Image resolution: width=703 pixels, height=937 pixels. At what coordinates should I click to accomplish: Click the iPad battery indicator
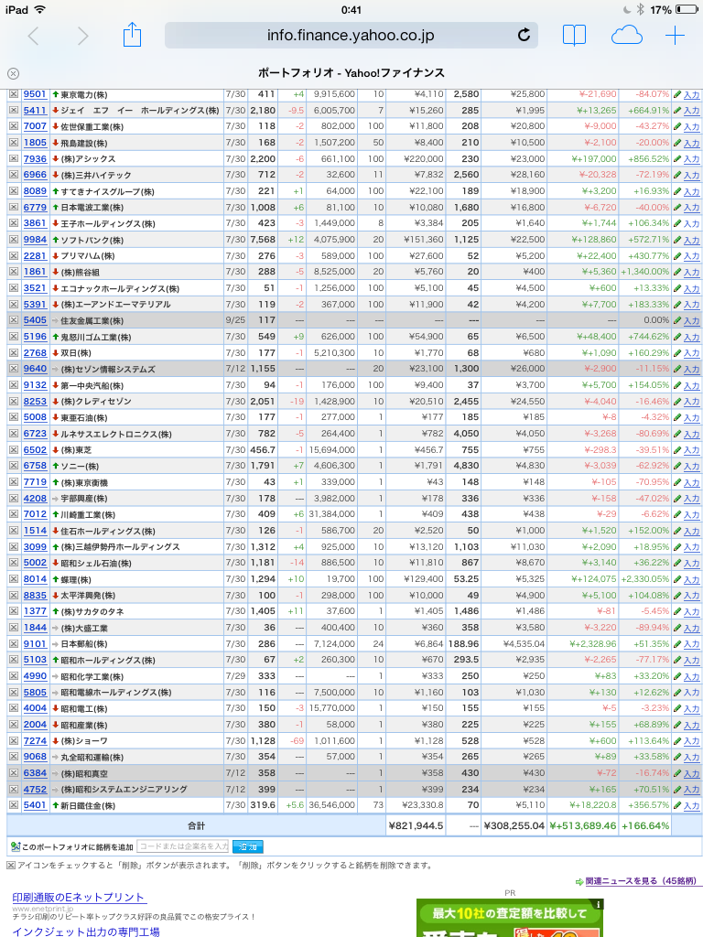[x=687, y=9]
